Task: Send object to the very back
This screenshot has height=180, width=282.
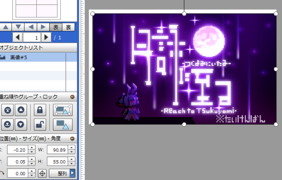Action: click(x=7, y=125)
